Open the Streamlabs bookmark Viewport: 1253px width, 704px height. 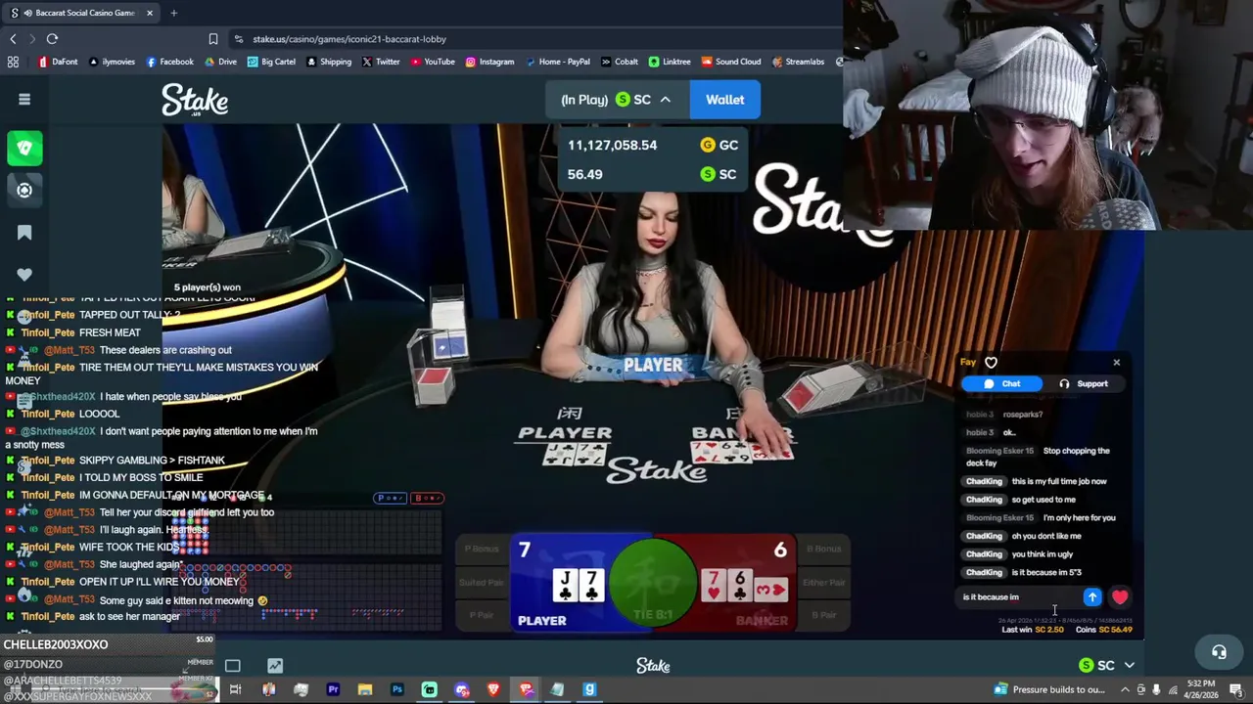pos(798,62)
